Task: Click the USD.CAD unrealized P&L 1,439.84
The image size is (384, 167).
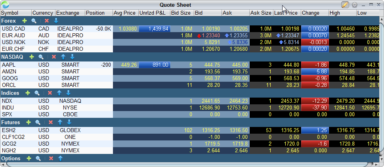Action: point(155,29)
